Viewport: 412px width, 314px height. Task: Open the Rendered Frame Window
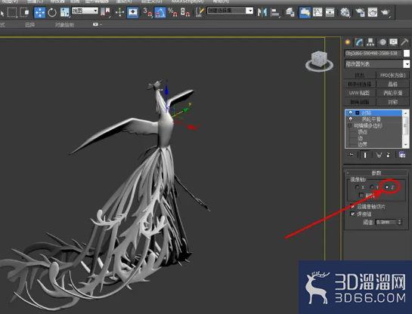point(373,12)
